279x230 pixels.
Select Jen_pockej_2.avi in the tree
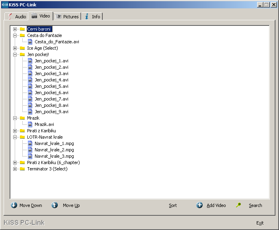pyautogui.click(x=52, y=67)
